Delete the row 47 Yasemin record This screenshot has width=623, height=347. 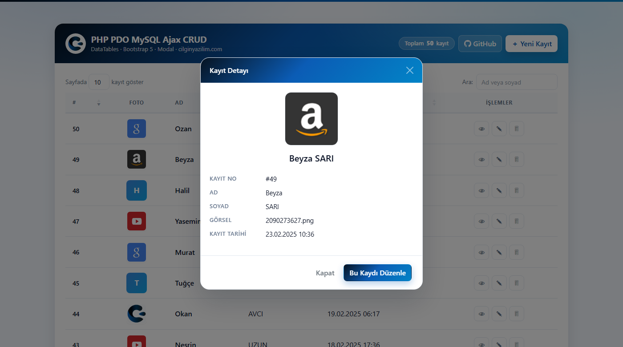[517, 221]
